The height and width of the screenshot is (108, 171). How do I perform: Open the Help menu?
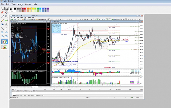[x=35, y=4]
